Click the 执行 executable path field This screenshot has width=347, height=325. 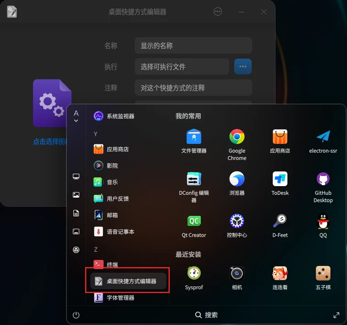click(x=182, y=66)
